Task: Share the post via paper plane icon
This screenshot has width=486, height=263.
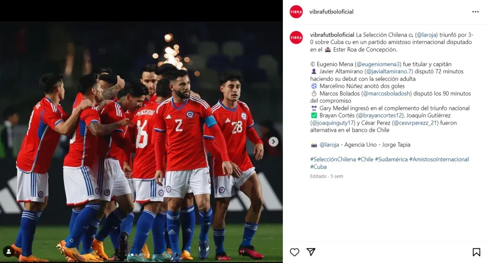Action: pyautogui.click(x=311, y=252)
